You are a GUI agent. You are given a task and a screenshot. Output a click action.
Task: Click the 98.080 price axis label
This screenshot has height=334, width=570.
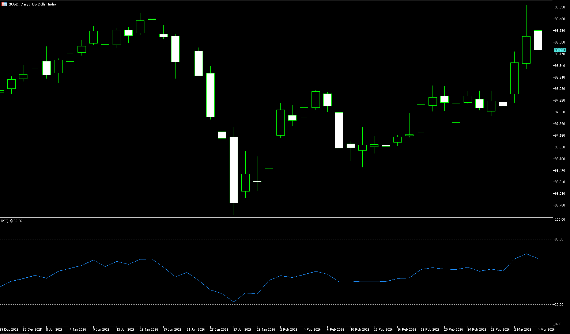[x=560, y=89]
